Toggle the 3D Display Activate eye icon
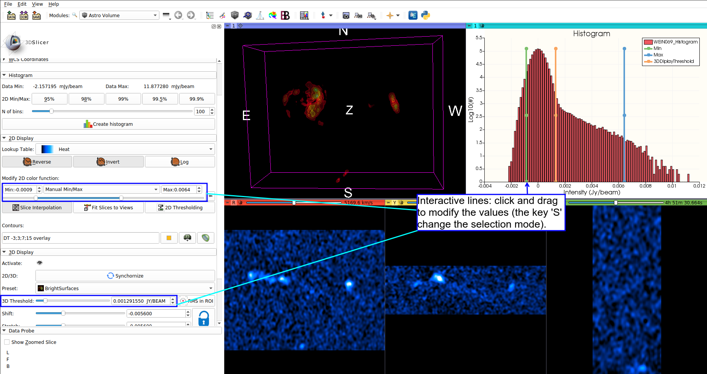 pos(40,263)
